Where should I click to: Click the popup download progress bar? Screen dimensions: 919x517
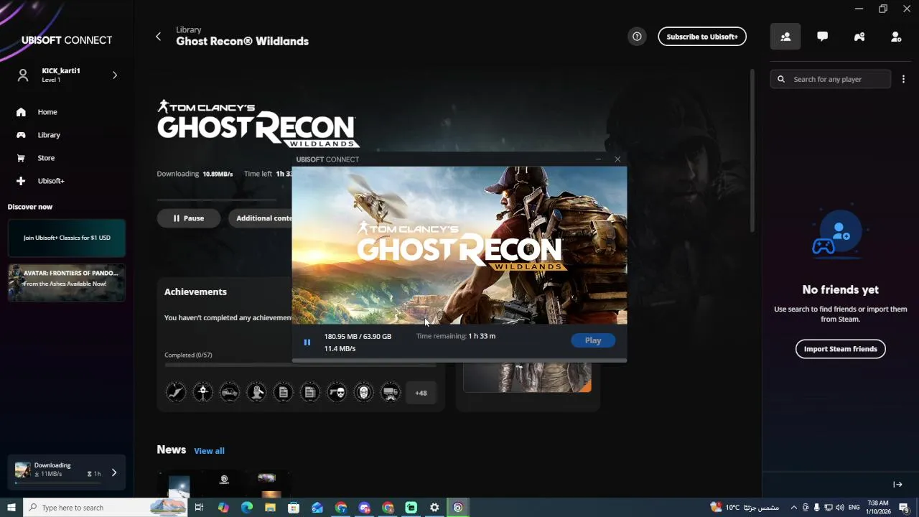click(459, 360)
